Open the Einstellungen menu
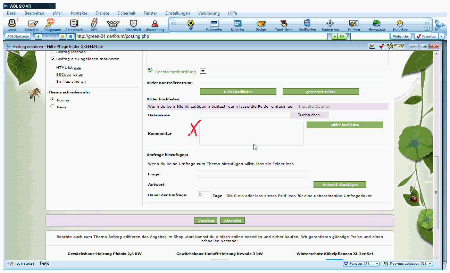Image resolution: width=450 pixels, height=273 pixels. point(177,13)
